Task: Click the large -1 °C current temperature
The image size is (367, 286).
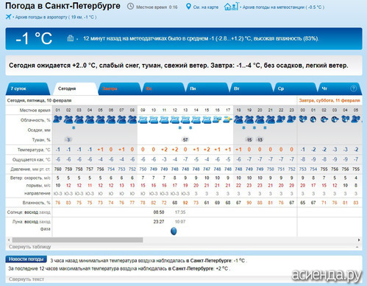Action: 34,38
